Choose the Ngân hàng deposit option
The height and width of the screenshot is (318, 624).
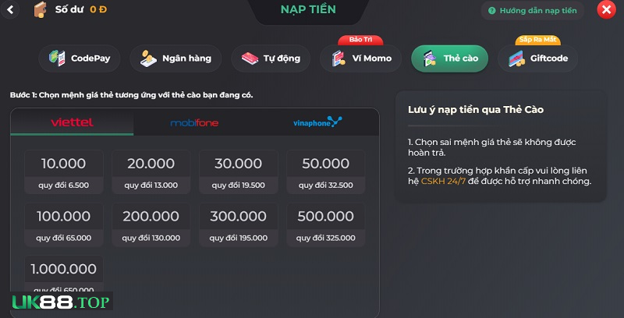[175, 58]
